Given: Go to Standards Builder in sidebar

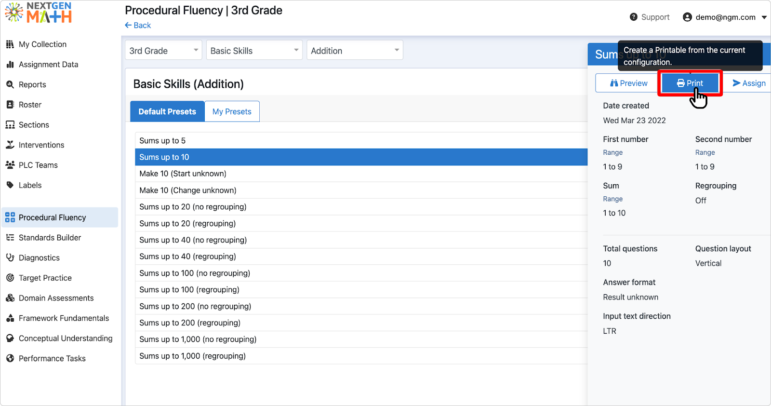Looking at the screenshot, I should click(61, 238).
